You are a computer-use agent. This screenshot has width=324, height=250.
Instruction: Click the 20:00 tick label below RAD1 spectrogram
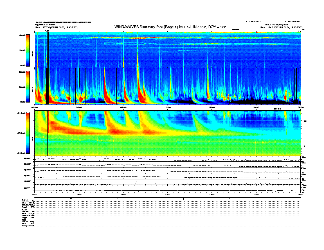256,107
